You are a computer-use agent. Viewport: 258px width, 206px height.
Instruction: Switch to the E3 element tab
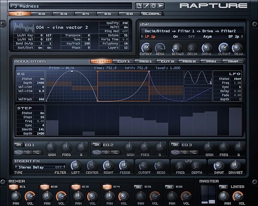[64, 14]
